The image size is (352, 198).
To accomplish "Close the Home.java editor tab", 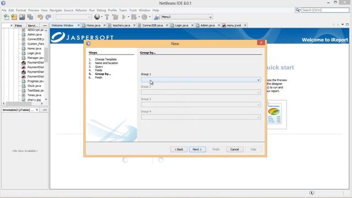I will pos(105,25).
